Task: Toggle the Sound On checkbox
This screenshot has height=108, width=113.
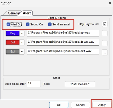Action: pyautogui.click(x=28, y=24)
